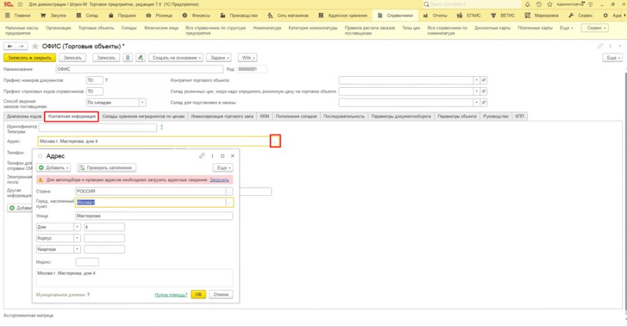The image size is (627, 327).
Task: Open Корпус type dropdown in address
Action: pyautogui.click(x=77, y=238)
